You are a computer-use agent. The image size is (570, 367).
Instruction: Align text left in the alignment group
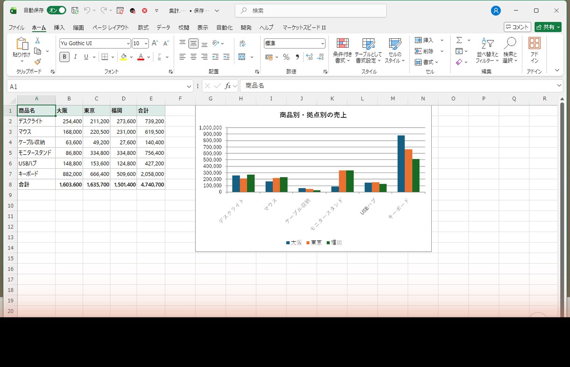click(182, 57)
